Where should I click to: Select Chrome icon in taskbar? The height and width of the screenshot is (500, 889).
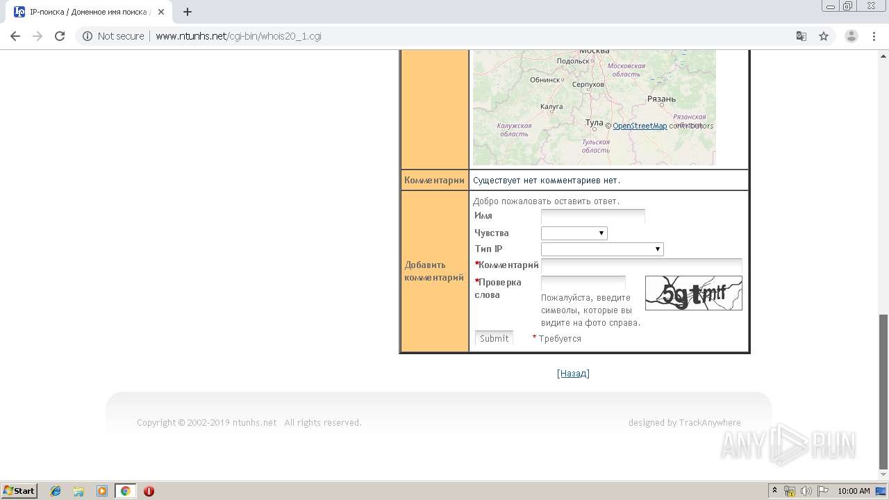[x=126, y=491]
